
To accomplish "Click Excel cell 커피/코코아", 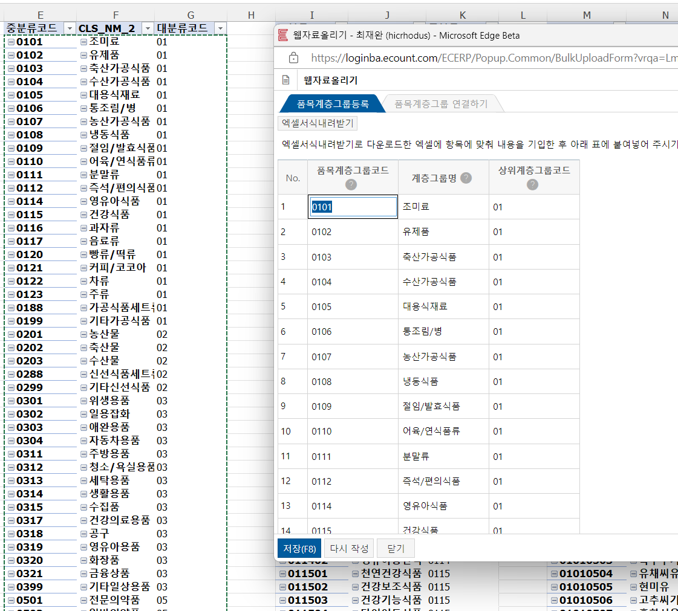I will [x=116, y=268].
